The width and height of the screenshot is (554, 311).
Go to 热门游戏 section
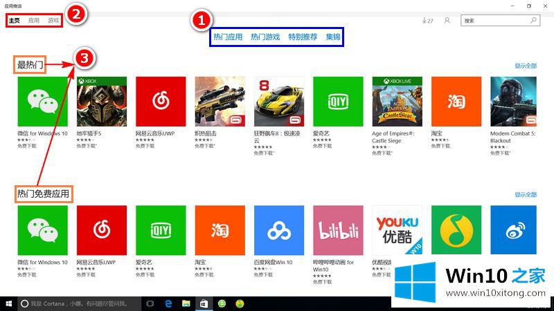[x=265, y=37]
